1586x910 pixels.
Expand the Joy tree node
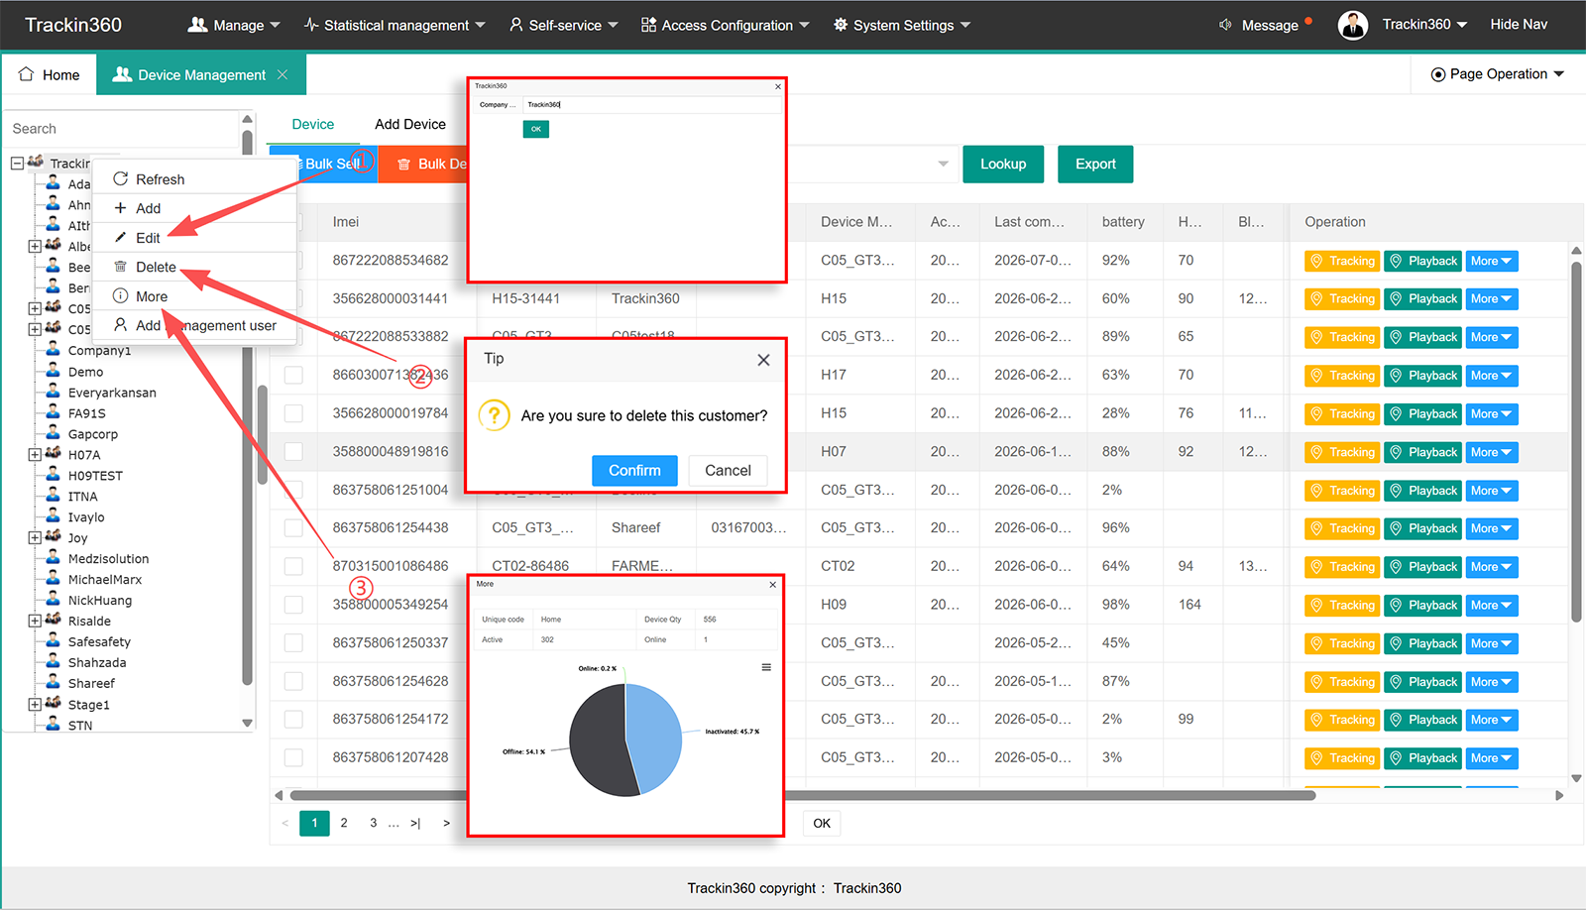point(35,537)
